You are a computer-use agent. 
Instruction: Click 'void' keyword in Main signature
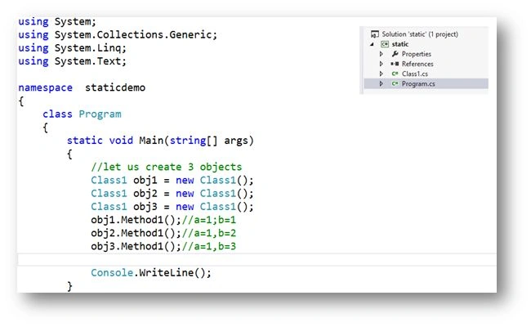pos(121,141)
